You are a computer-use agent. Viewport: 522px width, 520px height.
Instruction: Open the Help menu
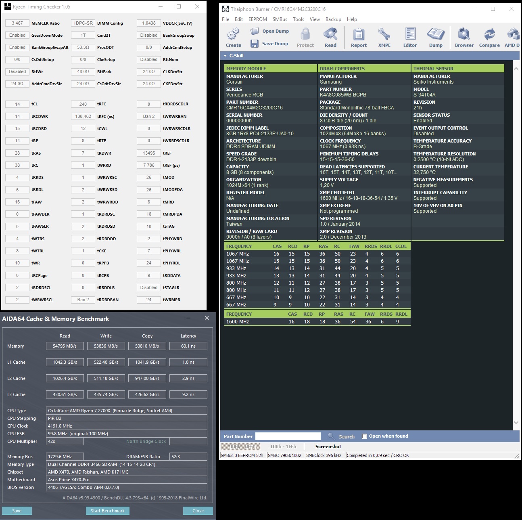pos(352,19)
